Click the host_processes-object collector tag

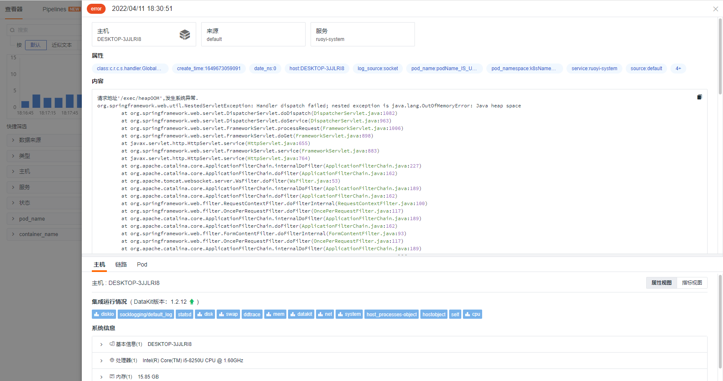392,314
